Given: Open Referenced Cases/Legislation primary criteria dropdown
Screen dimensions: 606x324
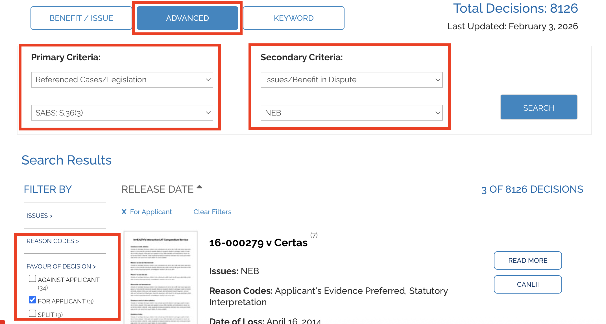Looking at the screenshot, I should [x=122, y=80].
